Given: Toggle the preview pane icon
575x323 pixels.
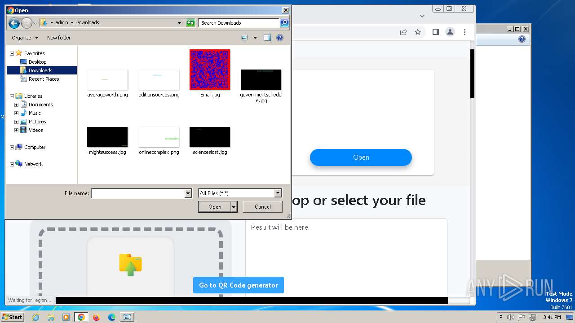Looking at the screenshot, I should coord(267,38).
